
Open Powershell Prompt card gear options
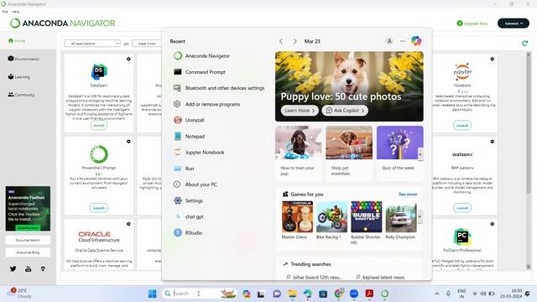tap(128, 142)
